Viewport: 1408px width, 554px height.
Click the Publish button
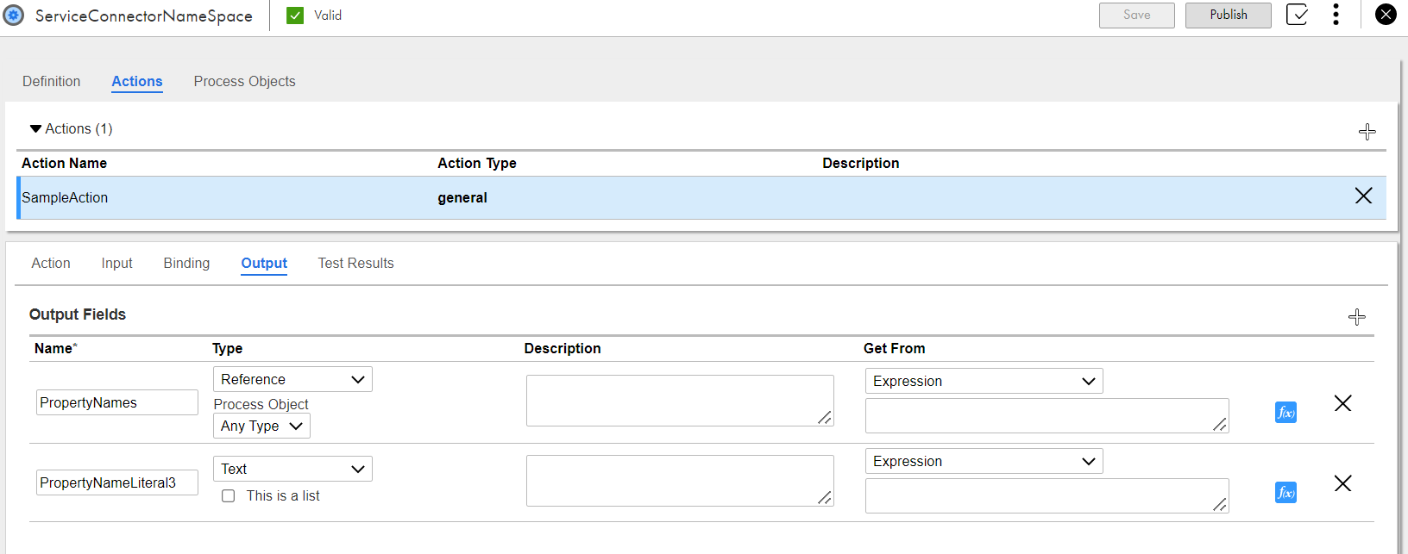coord(1229,16)
